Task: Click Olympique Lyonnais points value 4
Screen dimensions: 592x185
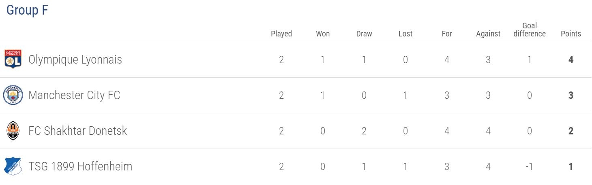Action: click(571, 60)
